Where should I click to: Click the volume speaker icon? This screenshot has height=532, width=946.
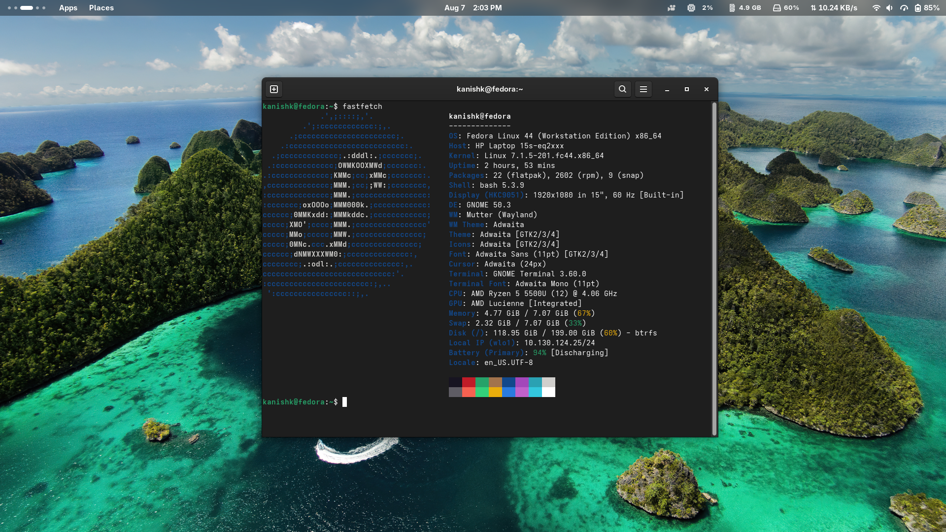tap(889, 8)
